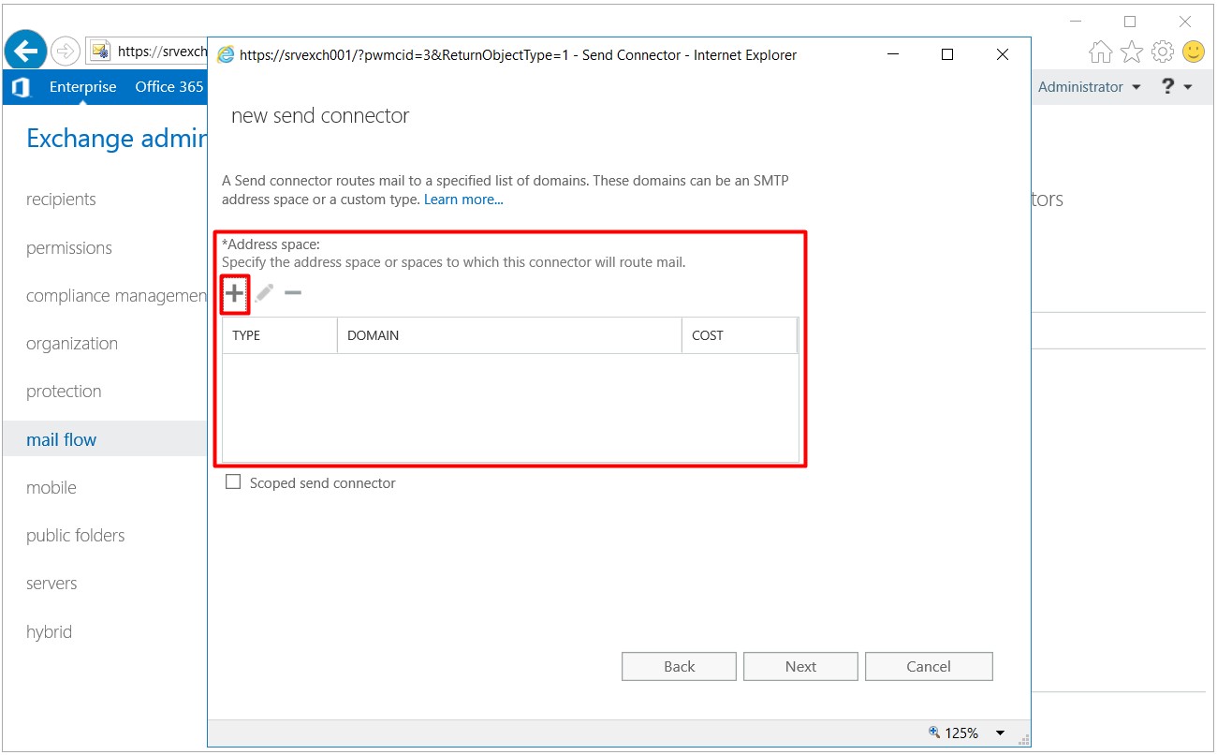The height and width of the screenshot is (755, 1217).
Task: Open the browser tools gear icon
Action: (1163, 52)
